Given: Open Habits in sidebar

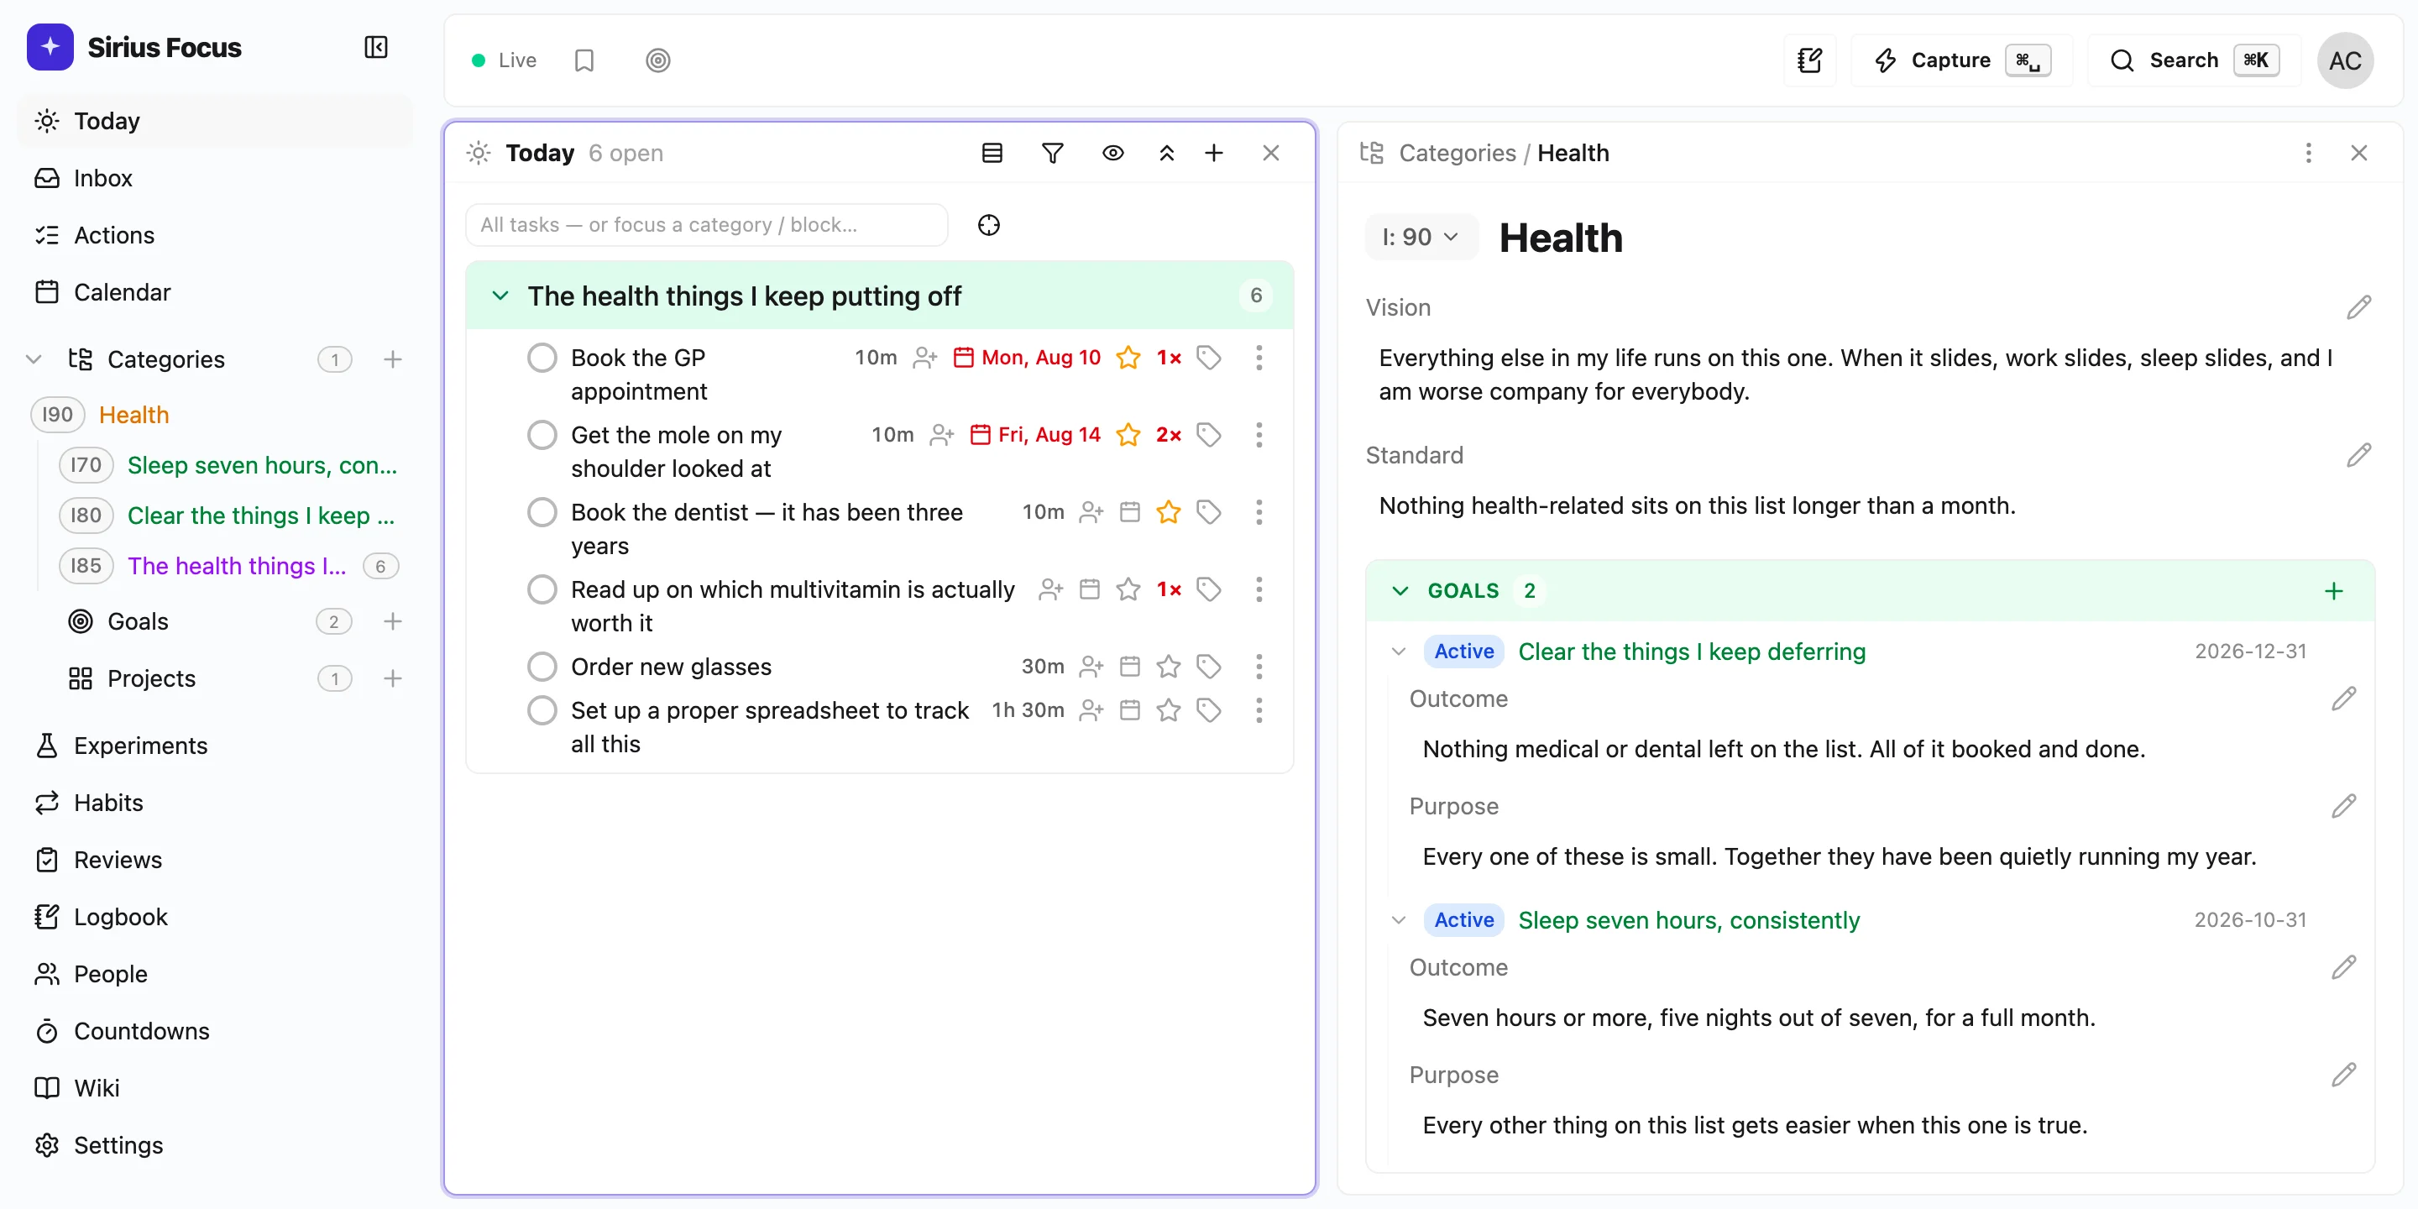Looking at the screenshot, I should [x=216, y=803].
